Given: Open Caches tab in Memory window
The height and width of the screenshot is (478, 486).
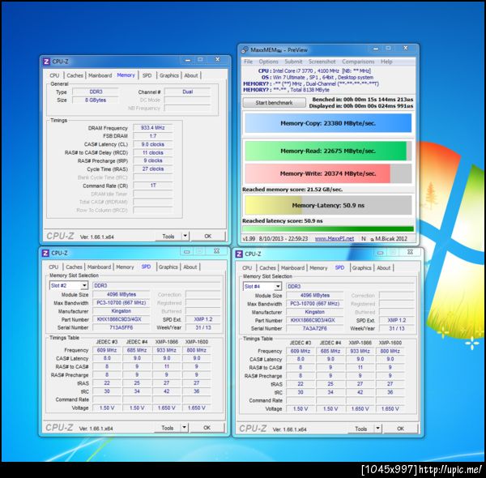Looking at the screenshot, I should tap(75, 75).
